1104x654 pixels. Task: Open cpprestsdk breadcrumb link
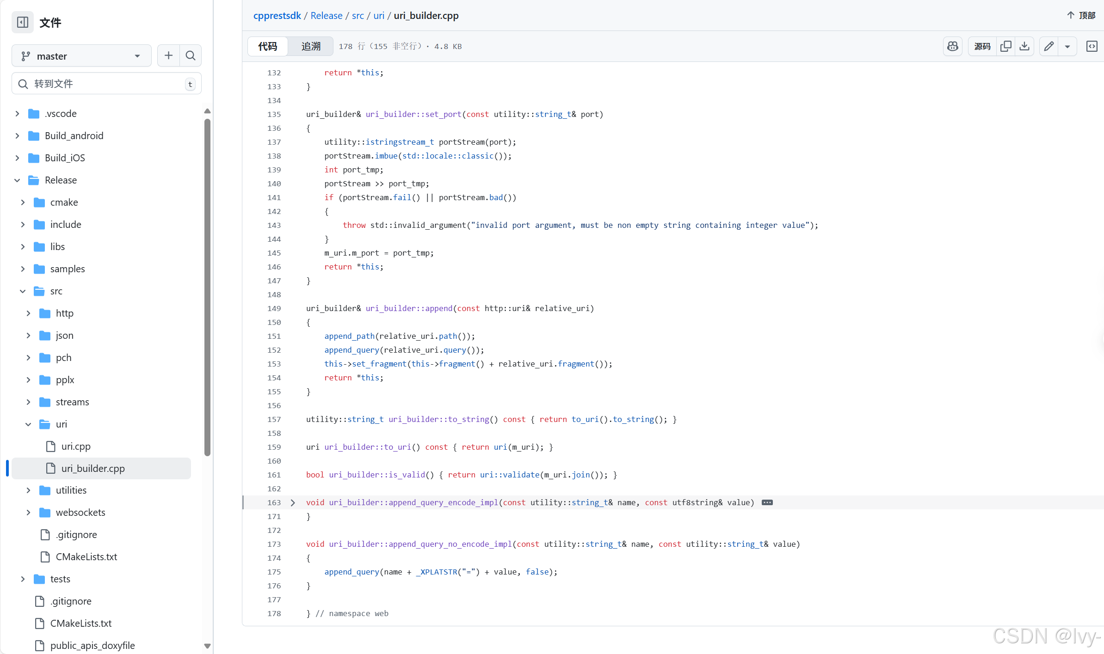coord(277,16)
